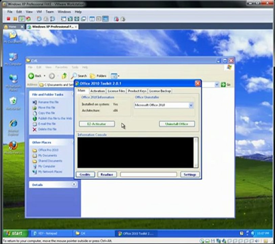Click the progress bar field beside Readme
Image resolution: width=275 pixels, height=244 pixels.
148,175
